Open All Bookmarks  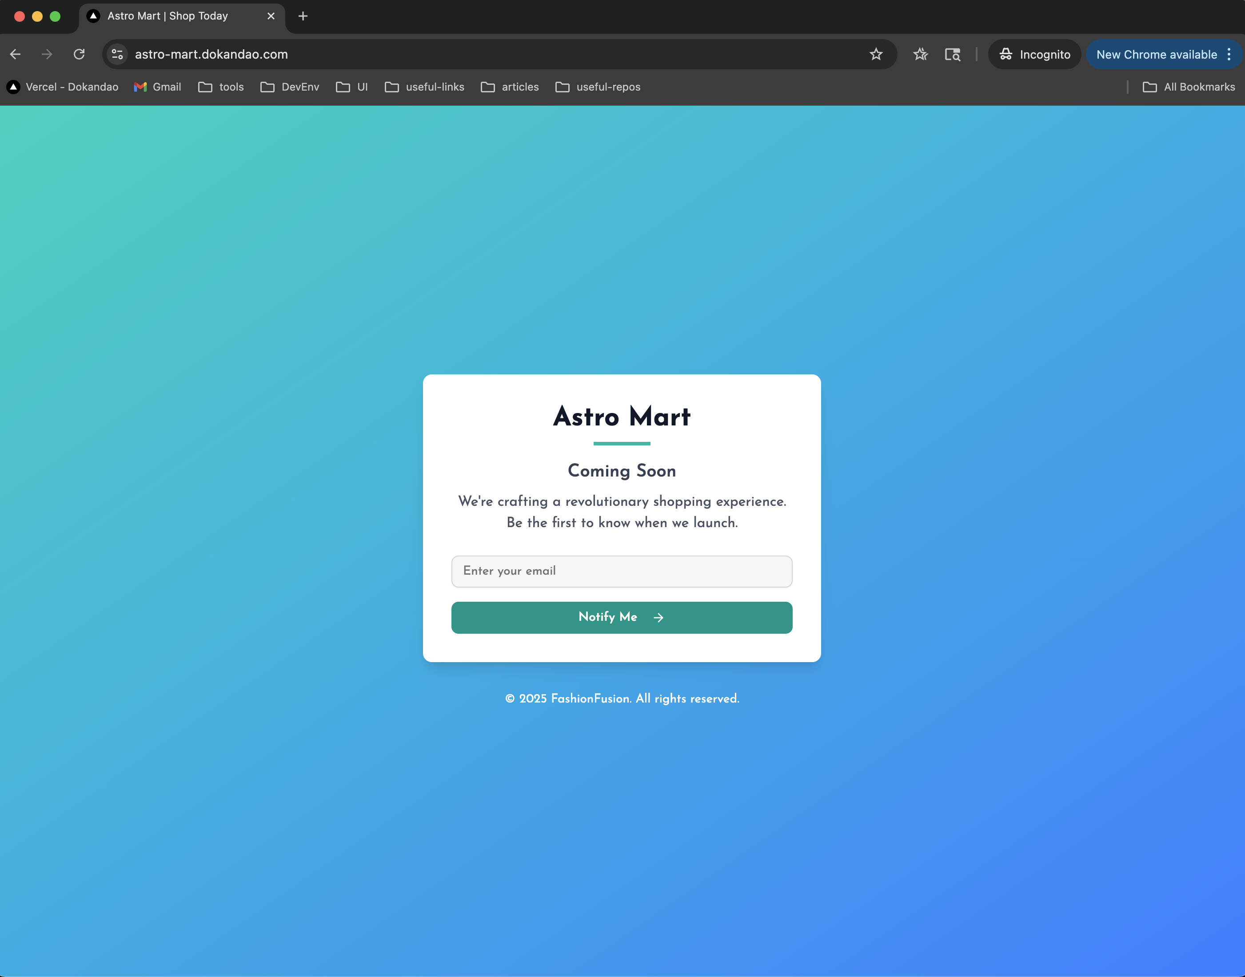(x=1189, y=87)
